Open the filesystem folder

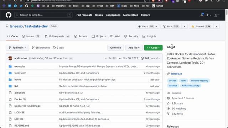click(20, 73)
